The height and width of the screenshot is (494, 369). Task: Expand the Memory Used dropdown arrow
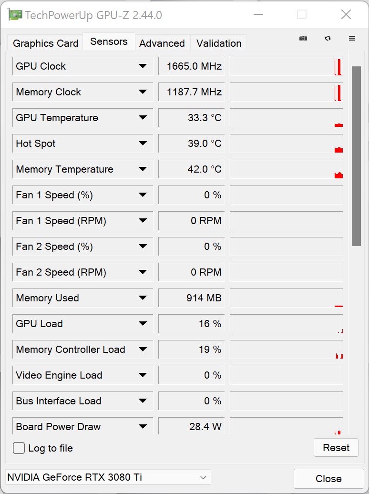[143, 298]
